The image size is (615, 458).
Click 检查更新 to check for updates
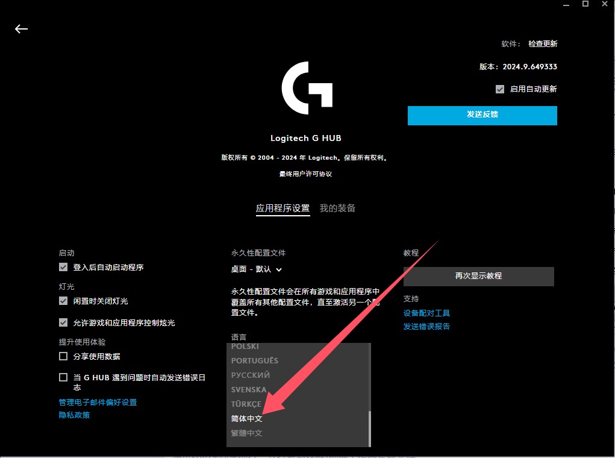[543, 43]
